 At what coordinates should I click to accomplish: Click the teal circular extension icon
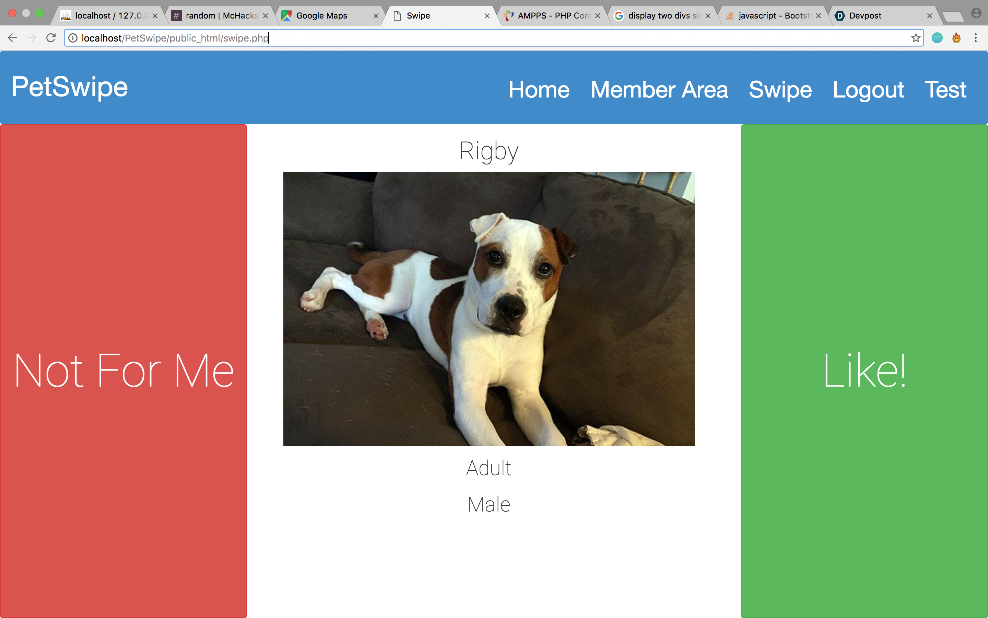(x=937, y=38)
